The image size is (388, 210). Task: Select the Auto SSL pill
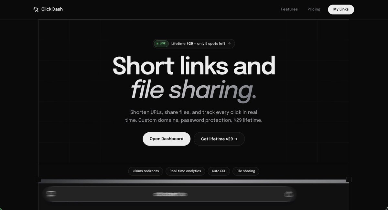tap(219, 171)
